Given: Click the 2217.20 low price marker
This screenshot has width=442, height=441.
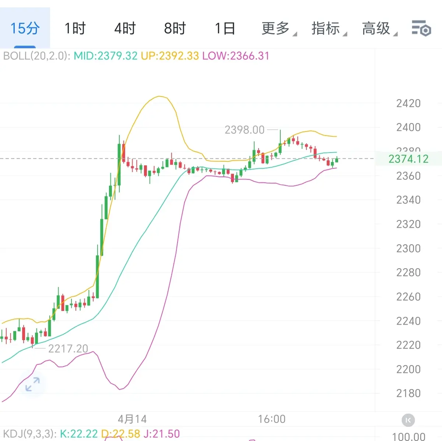Looking at the screenshot, I should [x=68, y=349].
